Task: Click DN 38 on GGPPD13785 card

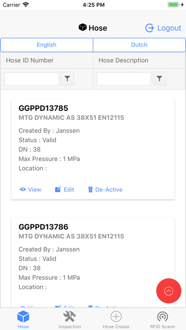Action: (x=30, y=150)
